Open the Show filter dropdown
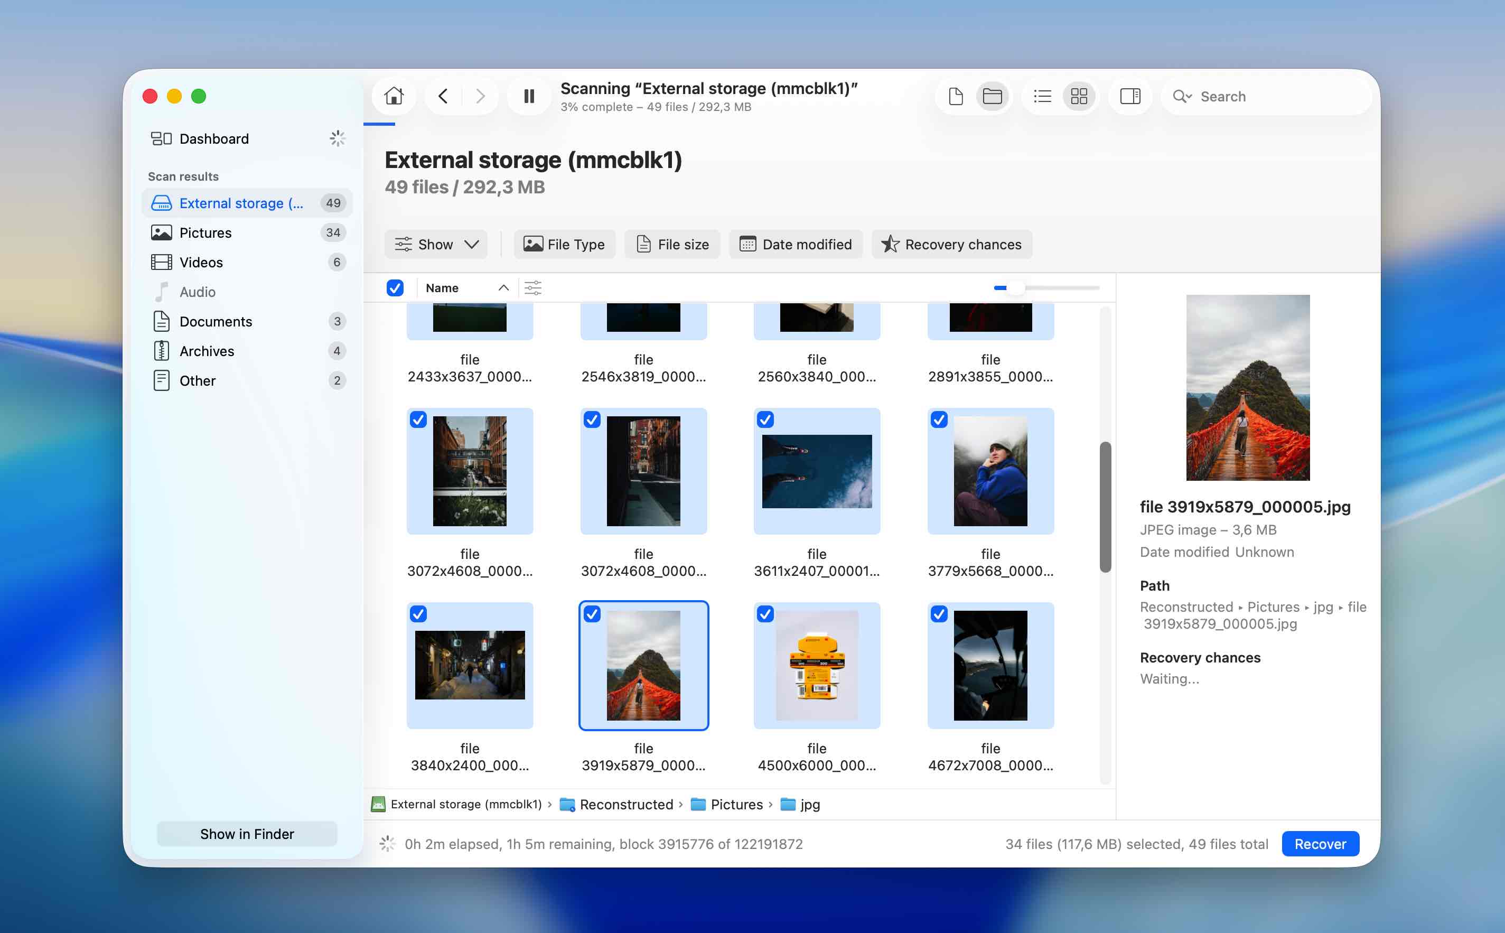 (x=437, y=245)
